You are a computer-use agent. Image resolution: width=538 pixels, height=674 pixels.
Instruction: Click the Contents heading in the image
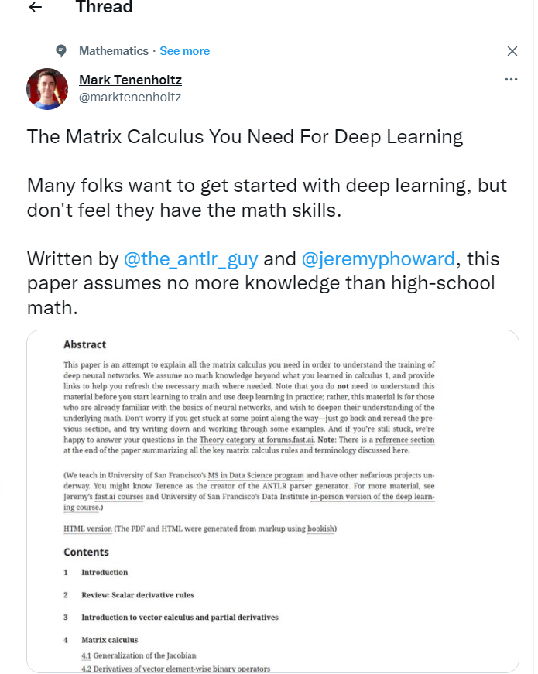coord(86,552)
